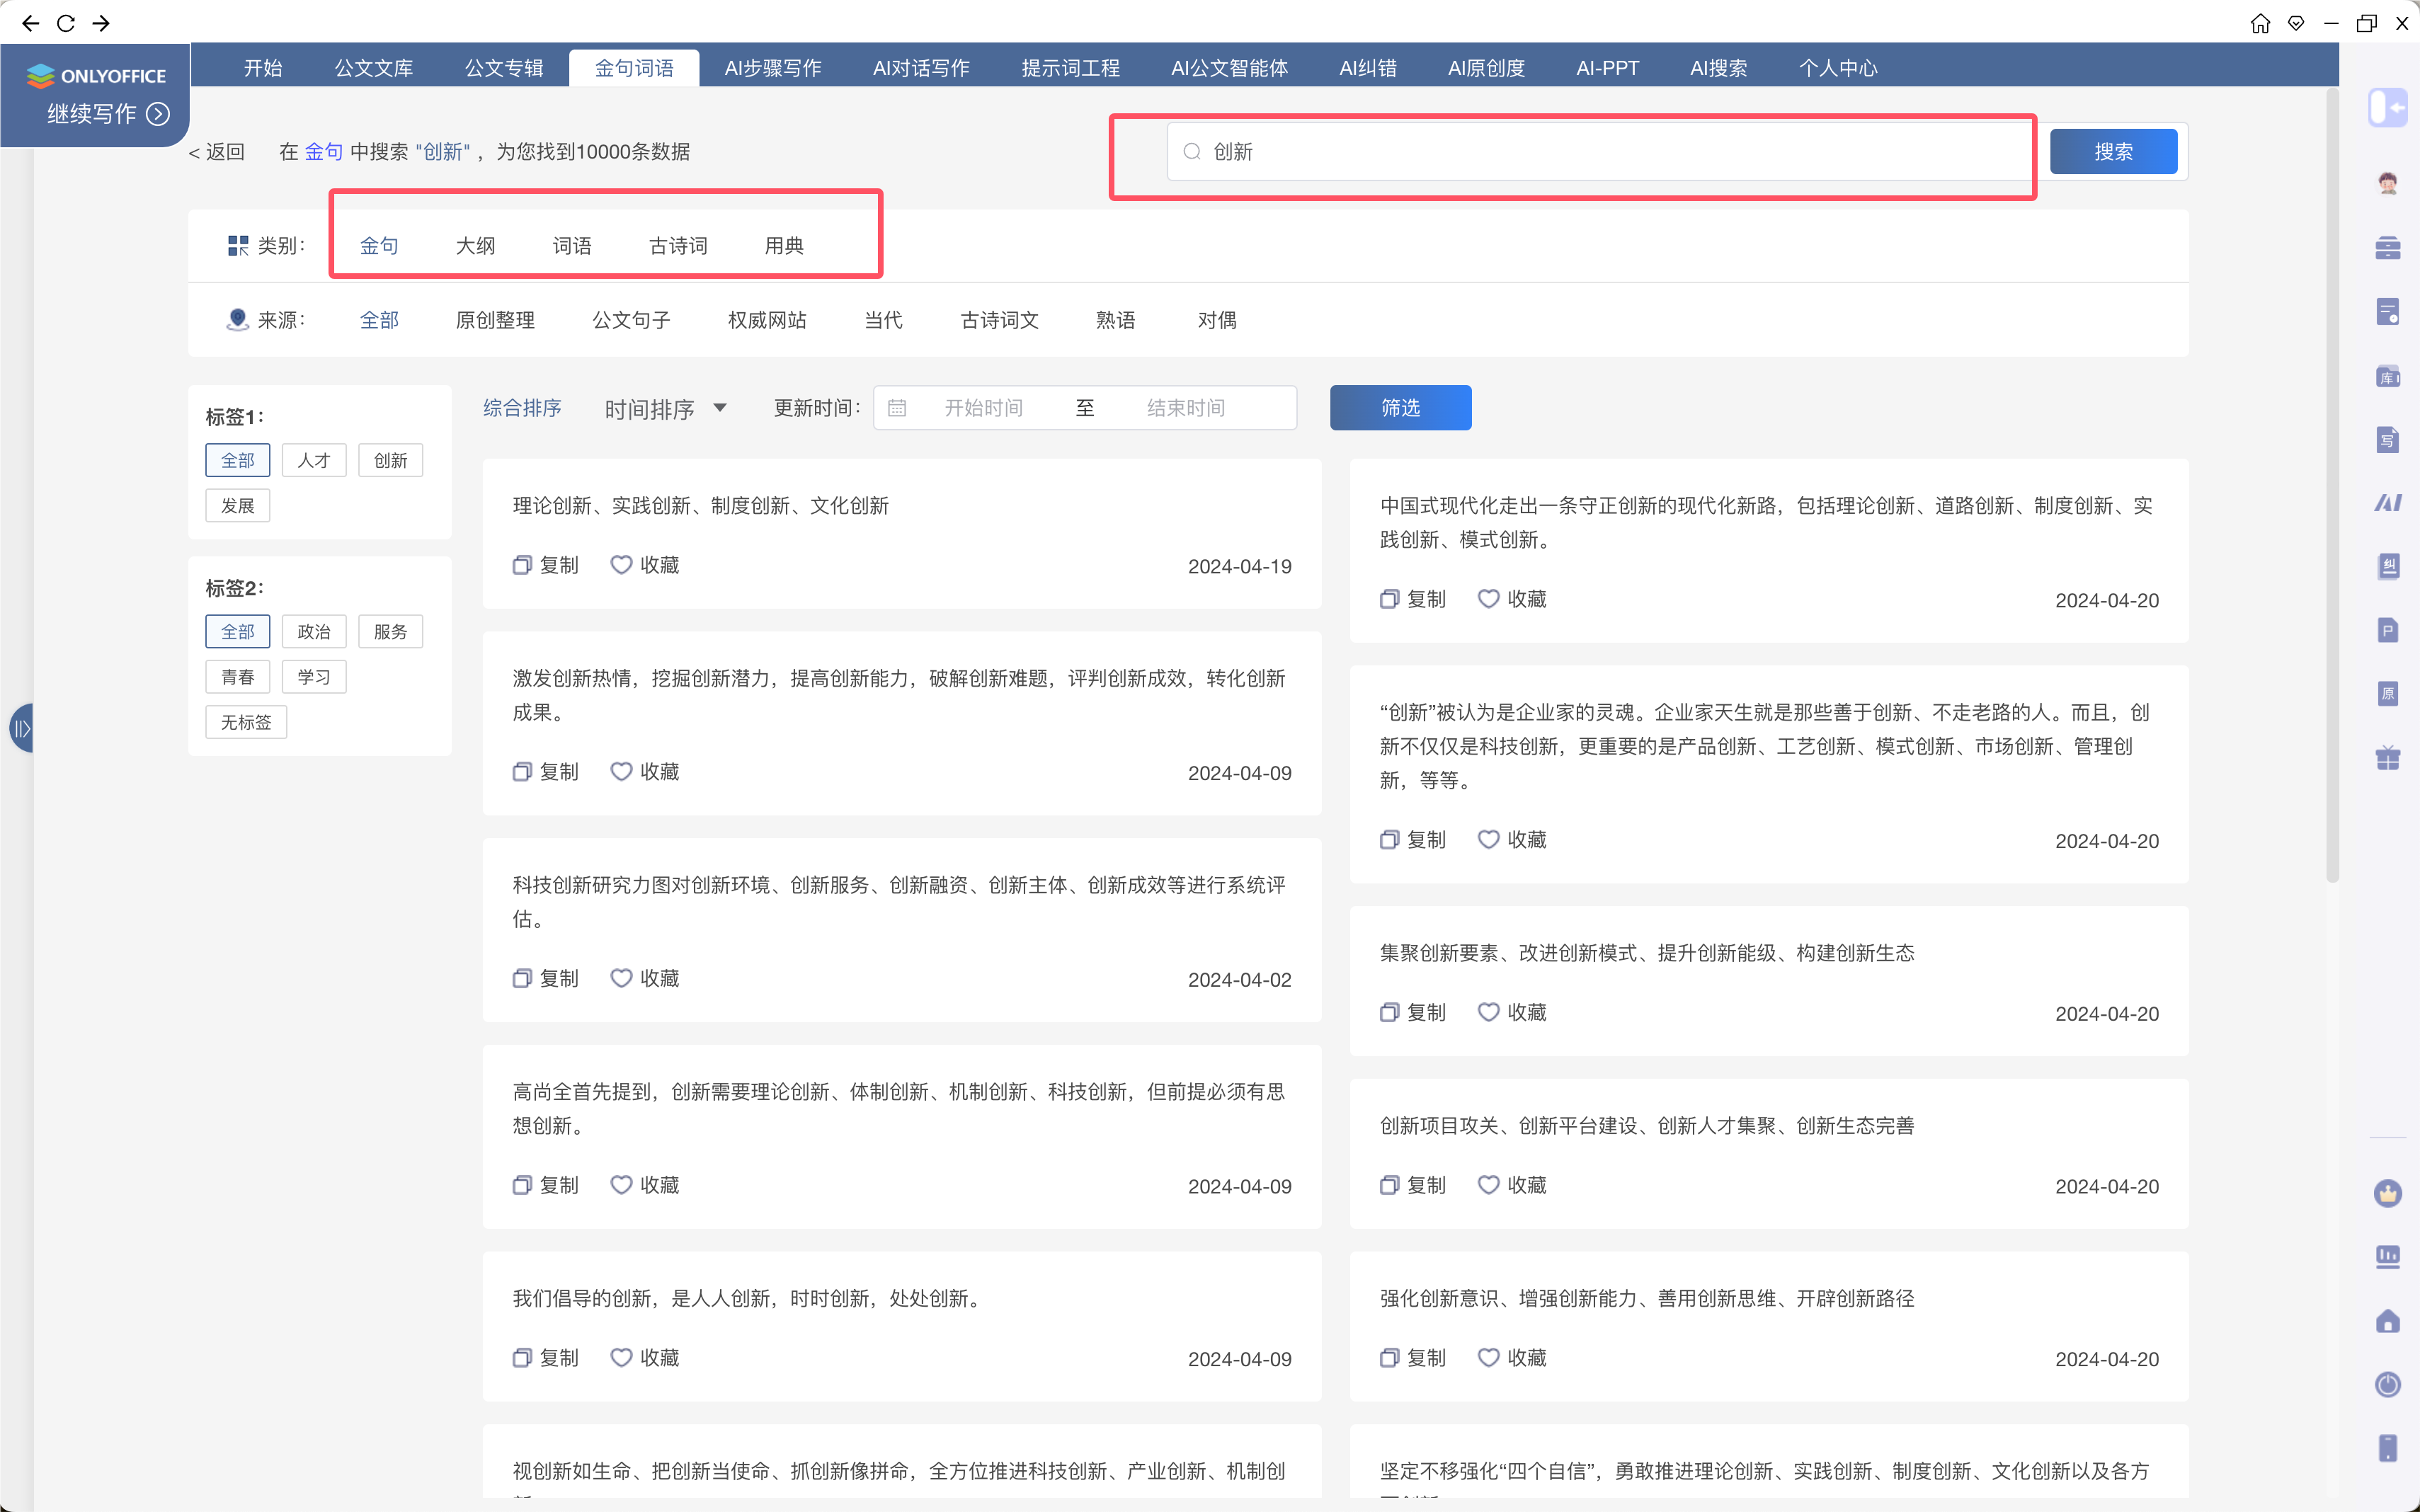Open the 开始 tab

(x=263, y=68)
